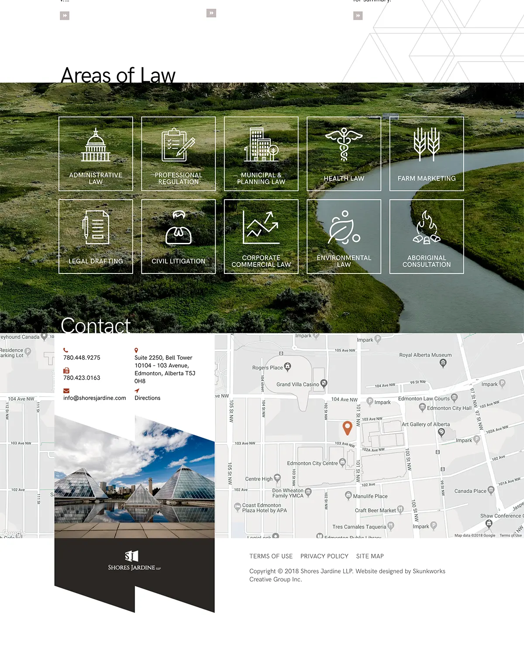The height and width of the screenshot is (650, 524).
Task: Click the red fax icon
Action: [x=66, y=370]
